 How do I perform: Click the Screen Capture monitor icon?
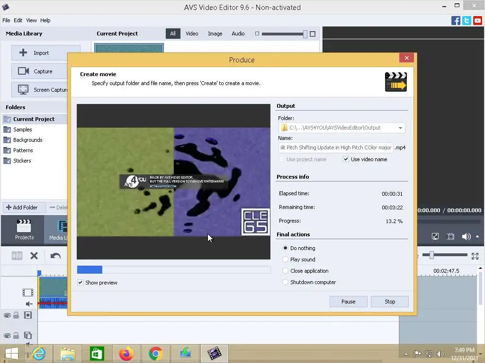coord(23,89)
